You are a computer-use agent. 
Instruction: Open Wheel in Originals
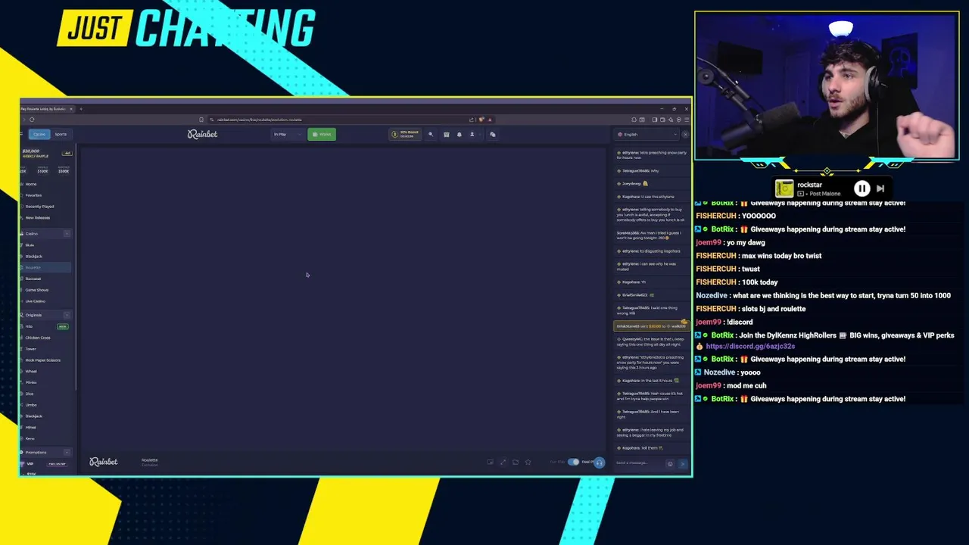[31, 371]
